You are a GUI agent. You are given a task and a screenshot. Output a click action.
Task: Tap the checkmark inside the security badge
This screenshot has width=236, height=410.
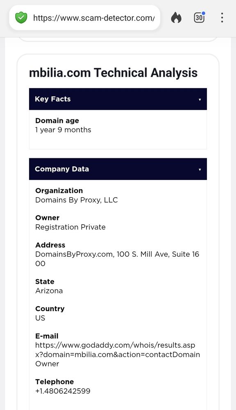click(x=21, y=18)
